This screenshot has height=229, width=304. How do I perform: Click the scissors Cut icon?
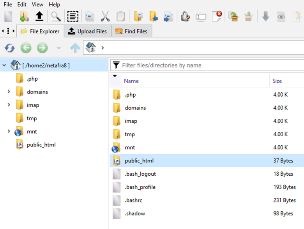(105, 16)
